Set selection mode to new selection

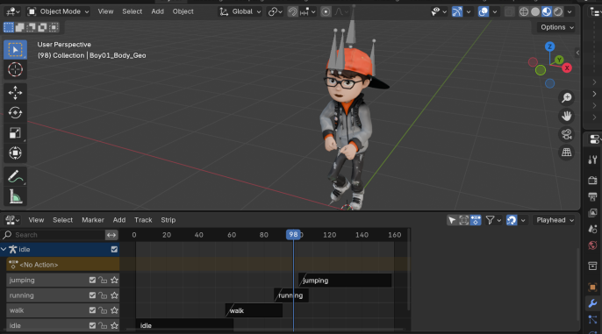tap(9, 27)
